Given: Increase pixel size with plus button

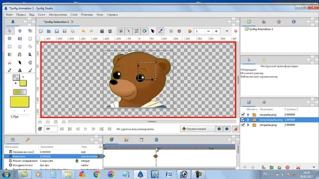Looking at the screenshot, I should tap(216, 31).
